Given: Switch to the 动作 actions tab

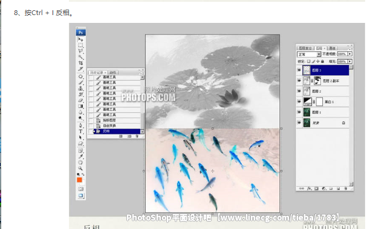Looking at the screenshot, I should [x=113, y=72].
